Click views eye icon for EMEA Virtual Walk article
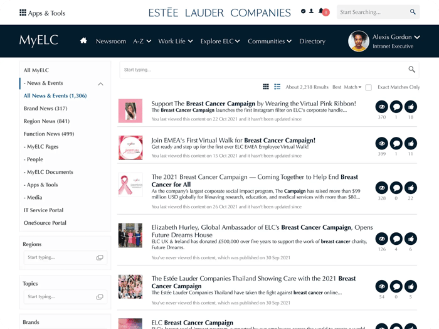This screenshot has height=329, width=439. pos(381,144)
